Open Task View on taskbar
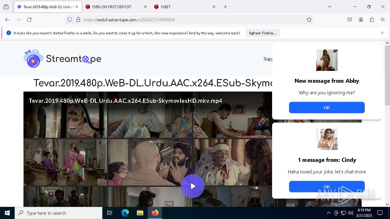 pos(110,213)
